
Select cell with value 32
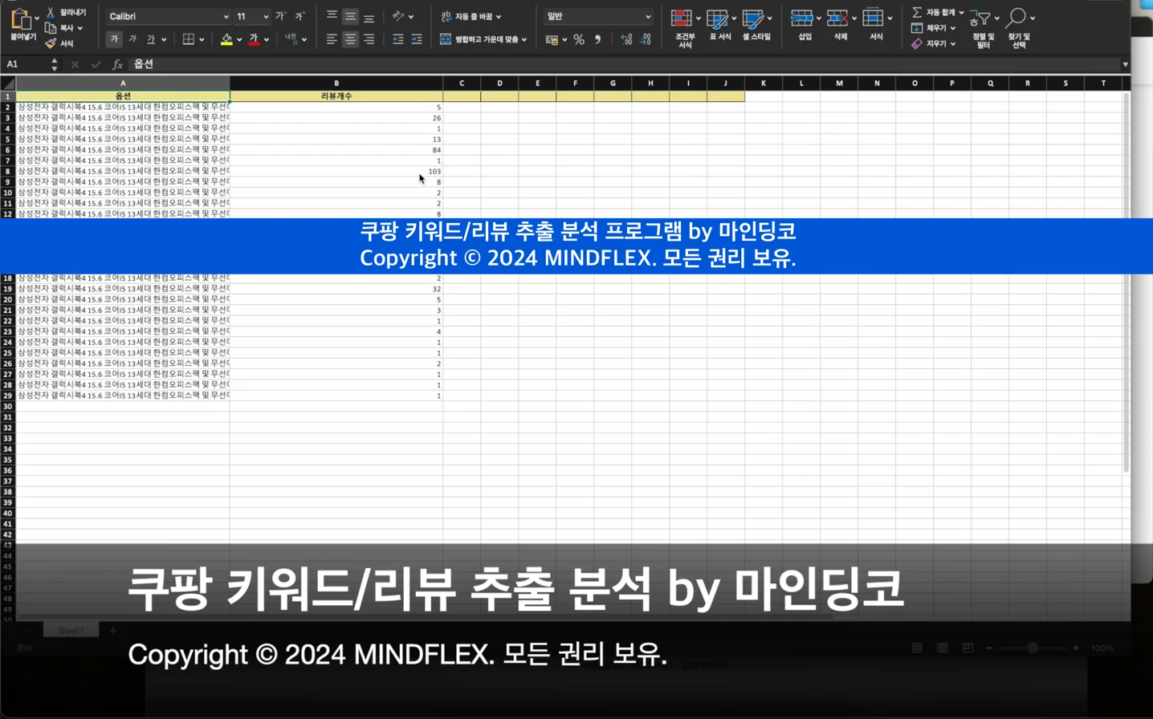(336, 288)
